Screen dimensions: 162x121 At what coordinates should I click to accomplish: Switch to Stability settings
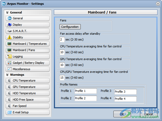tap(28, 37)
